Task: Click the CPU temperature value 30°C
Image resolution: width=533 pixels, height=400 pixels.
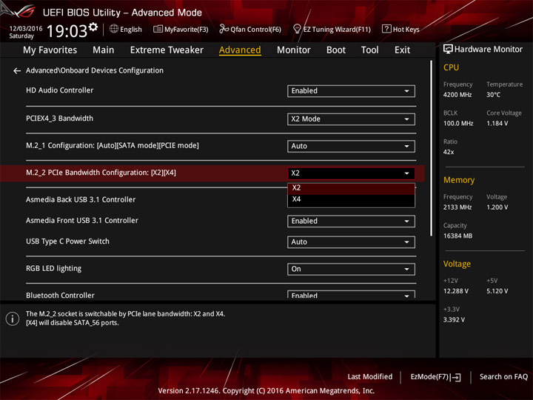Action: tap(493, 95)
